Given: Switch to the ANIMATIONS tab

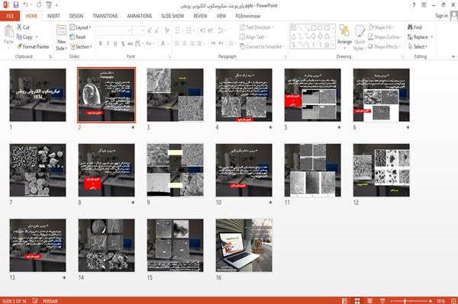Looking at the screenshot, I should (x=140, y=16).
